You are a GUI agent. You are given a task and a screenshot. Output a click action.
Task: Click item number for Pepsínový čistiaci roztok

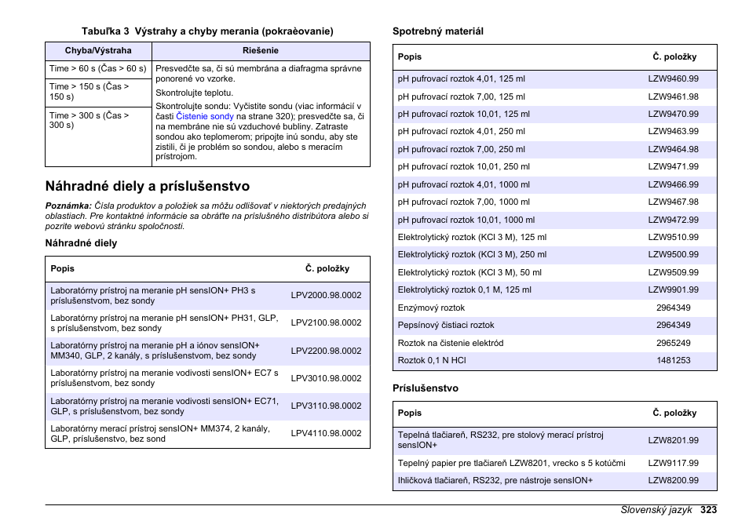(x=674, y=325)
